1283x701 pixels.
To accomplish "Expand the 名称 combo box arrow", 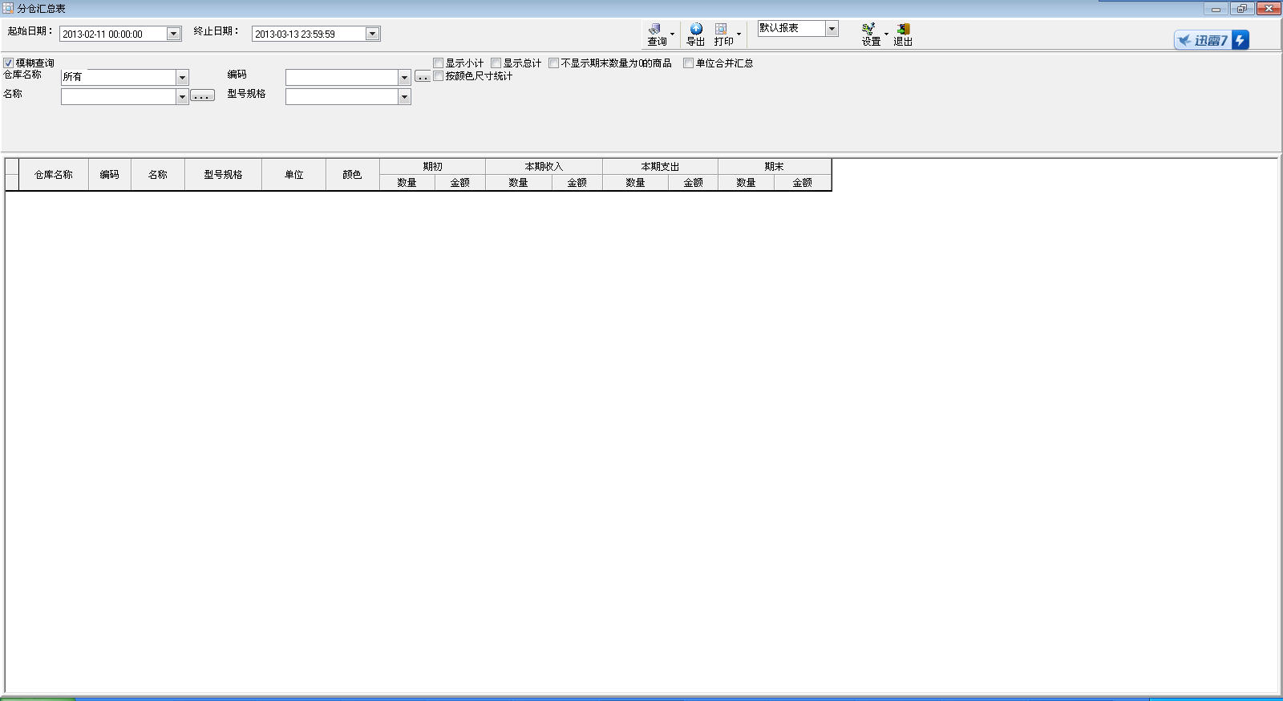I will coord(182,96).
